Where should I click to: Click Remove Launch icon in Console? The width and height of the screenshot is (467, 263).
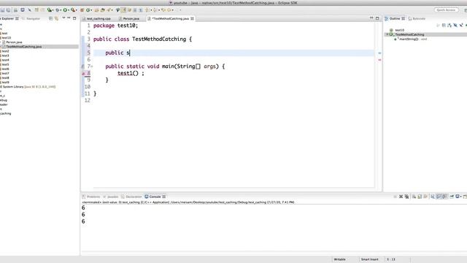[x=401, y=197]
